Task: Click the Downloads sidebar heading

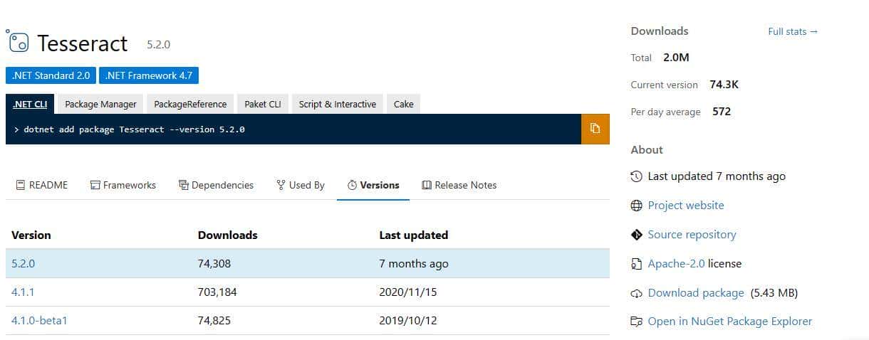Action: 660,31
